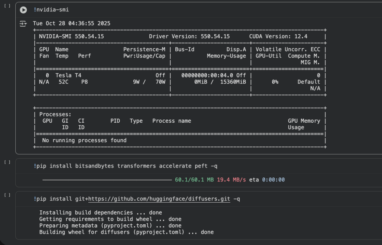This screenshot has width=382, height=245.
Task: Click 'Preparing metadata (pyproject.toml)' output line
Action: pyautogui.click(x=110, y=226)
